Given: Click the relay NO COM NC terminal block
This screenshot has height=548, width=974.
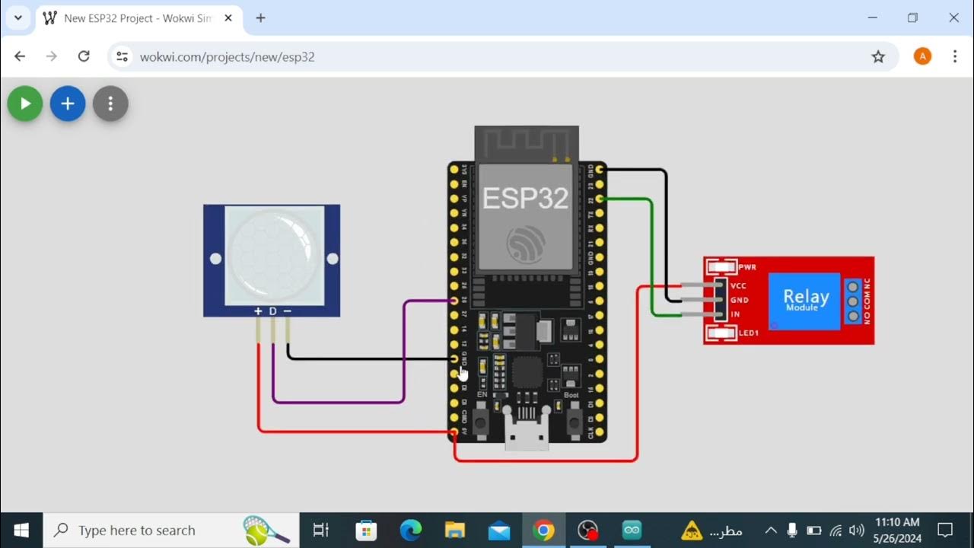Looking at the screenshot, I should 853,301.
